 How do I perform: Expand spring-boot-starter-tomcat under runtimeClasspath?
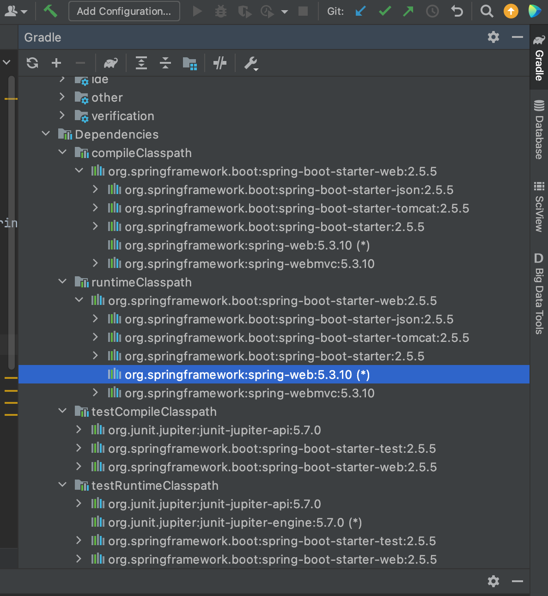(95, 337)
